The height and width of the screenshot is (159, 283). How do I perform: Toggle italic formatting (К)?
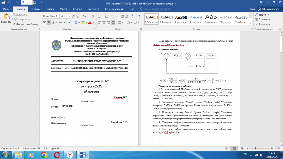tap(49, 23)
